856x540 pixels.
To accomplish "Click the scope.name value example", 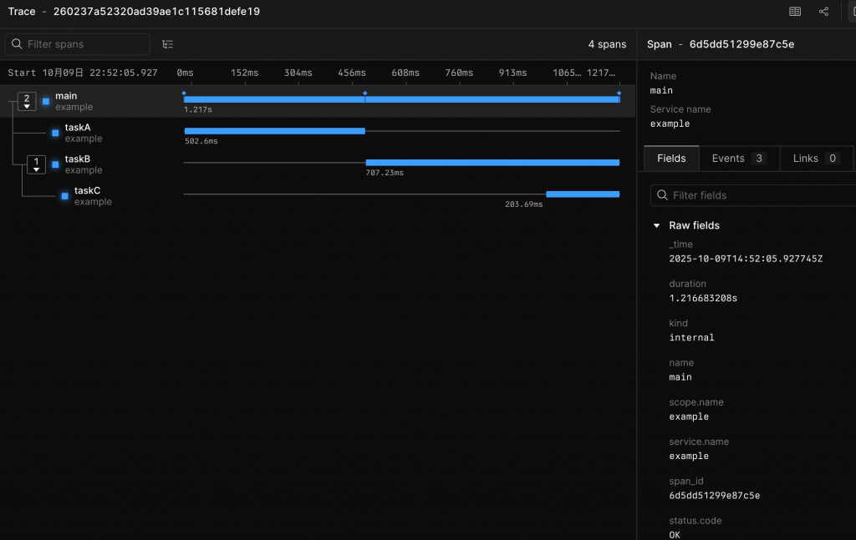I will coord(689,416).
